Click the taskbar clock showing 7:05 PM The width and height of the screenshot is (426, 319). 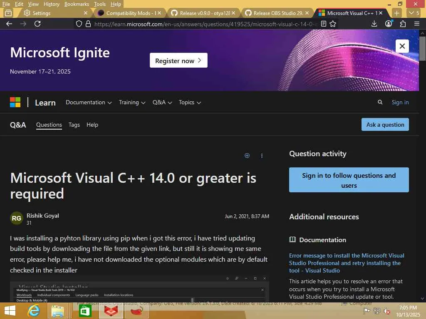click(408, 311)
